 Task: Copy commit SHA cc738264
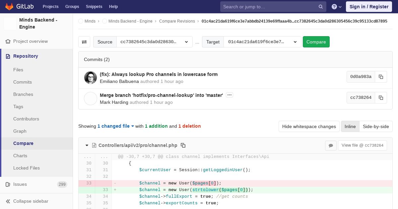381,98
